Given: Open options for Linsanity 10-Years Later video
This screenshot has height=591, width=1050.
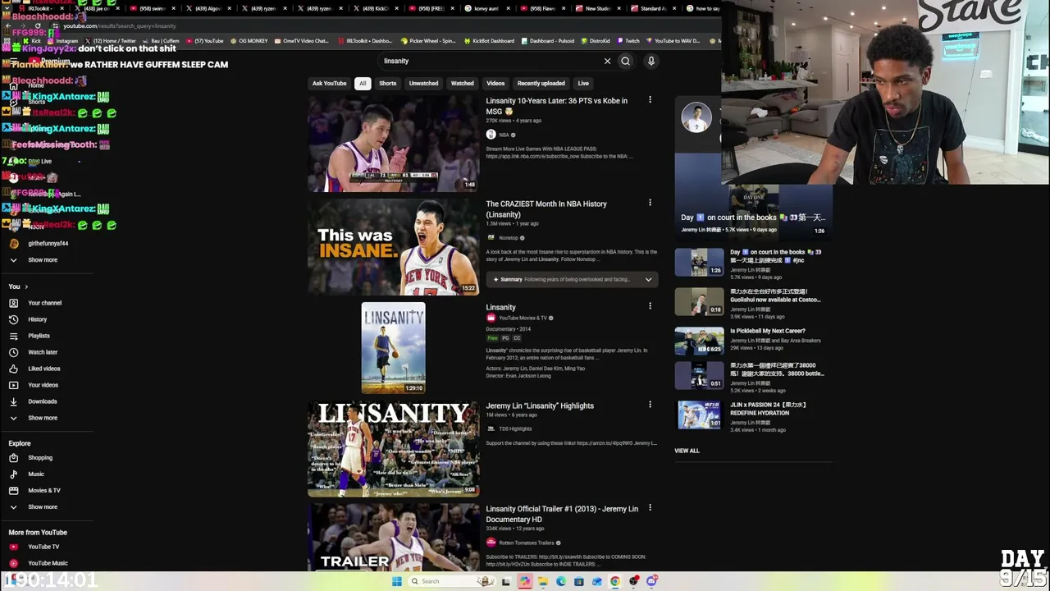Looking at the screenshot, I should point(650,100).
